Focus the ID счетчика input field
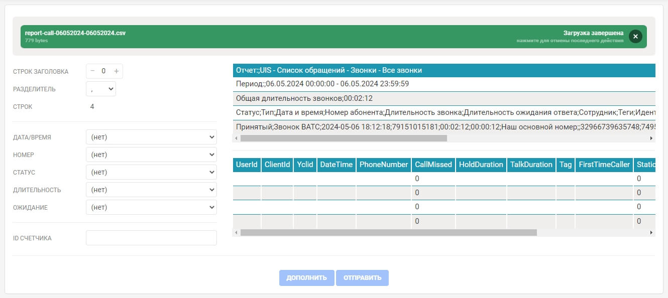 pyautogui.click(x=151, y=238)
